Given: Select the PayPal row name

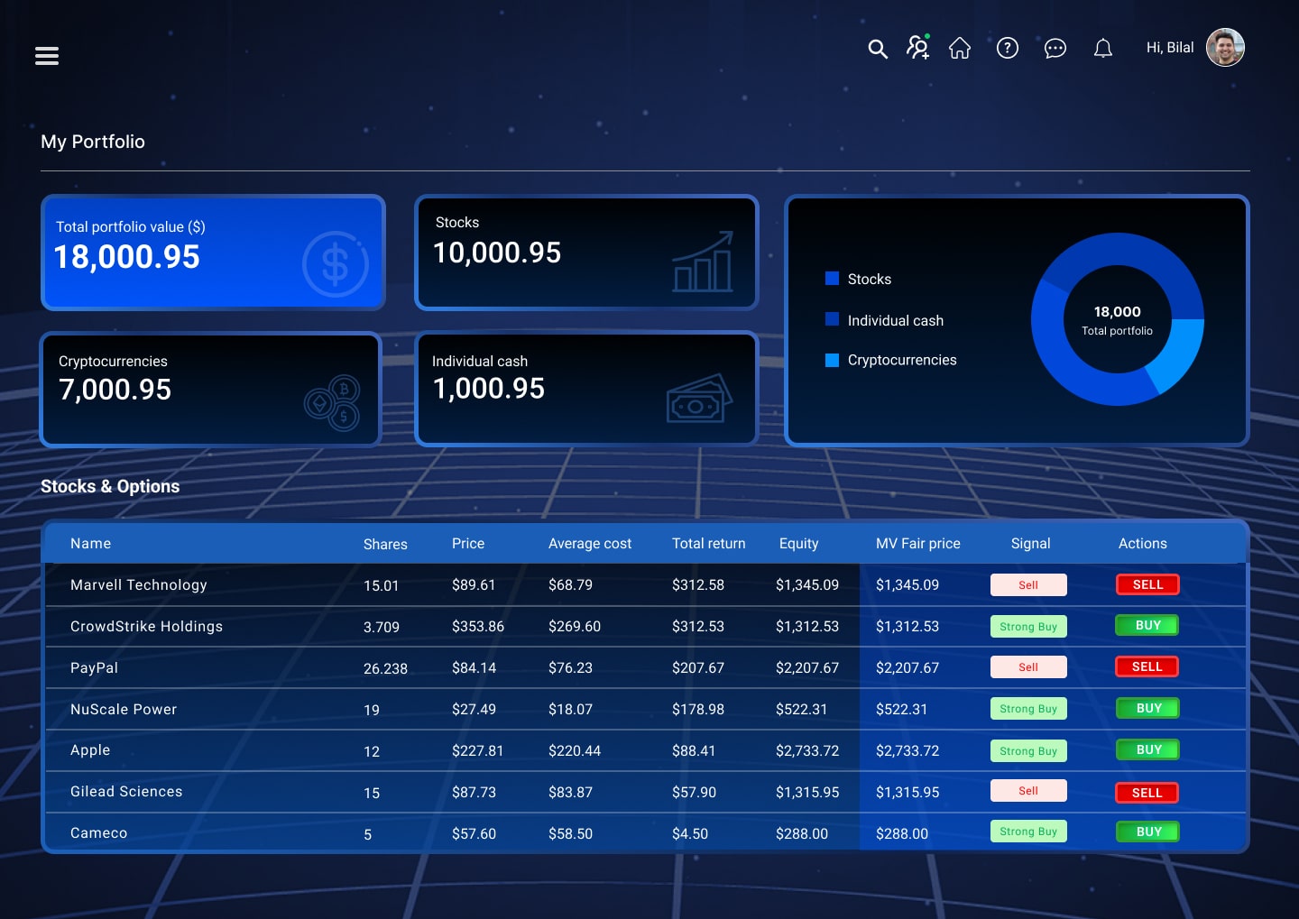Looking at the screenshot, I should 95,668.
